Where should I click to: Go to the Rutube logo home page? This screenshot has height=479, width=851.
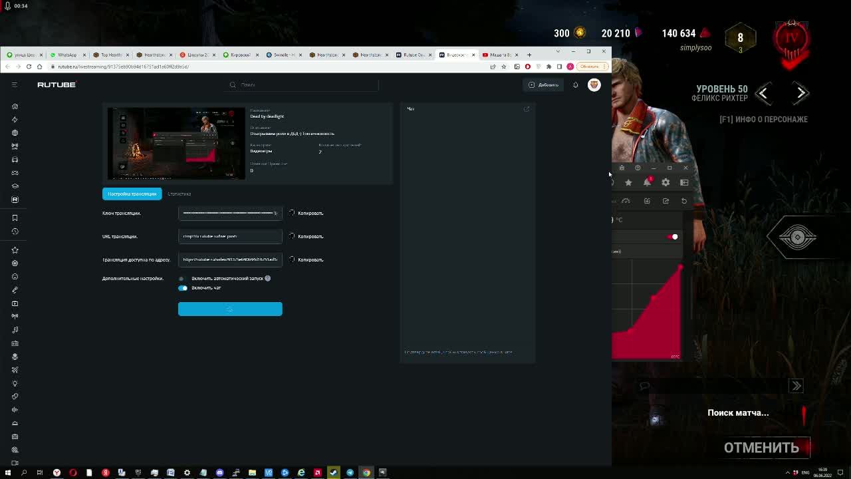[x=57, y=84]
